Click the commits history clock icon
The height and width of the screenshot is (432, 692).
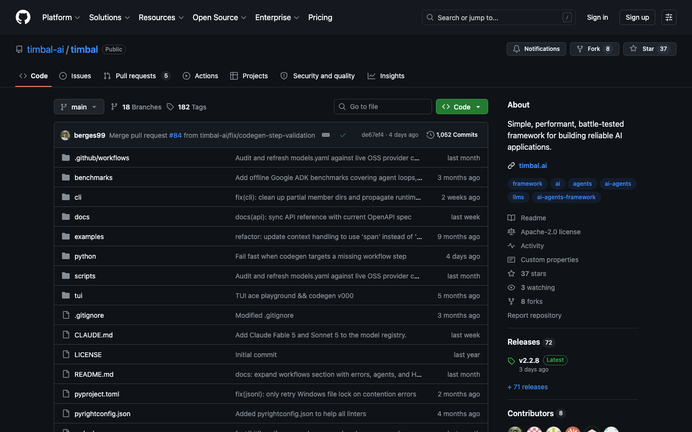click(431, 135)
